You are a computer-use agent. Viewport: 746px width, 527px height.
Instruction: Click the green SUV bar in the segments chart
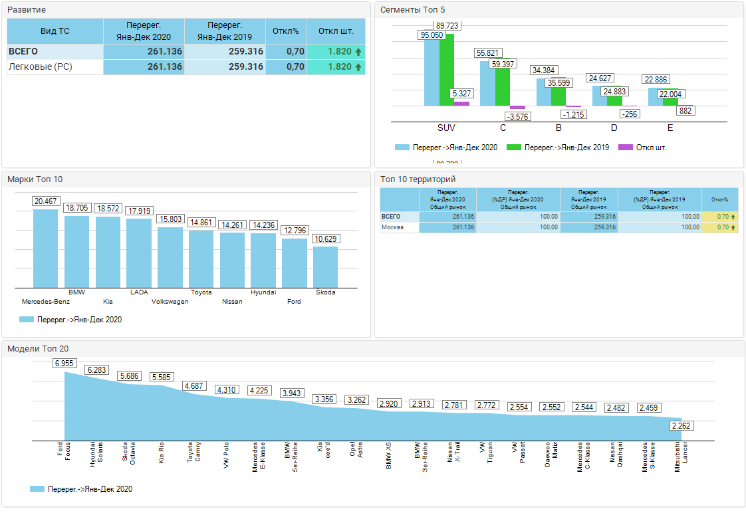[446, 70]
